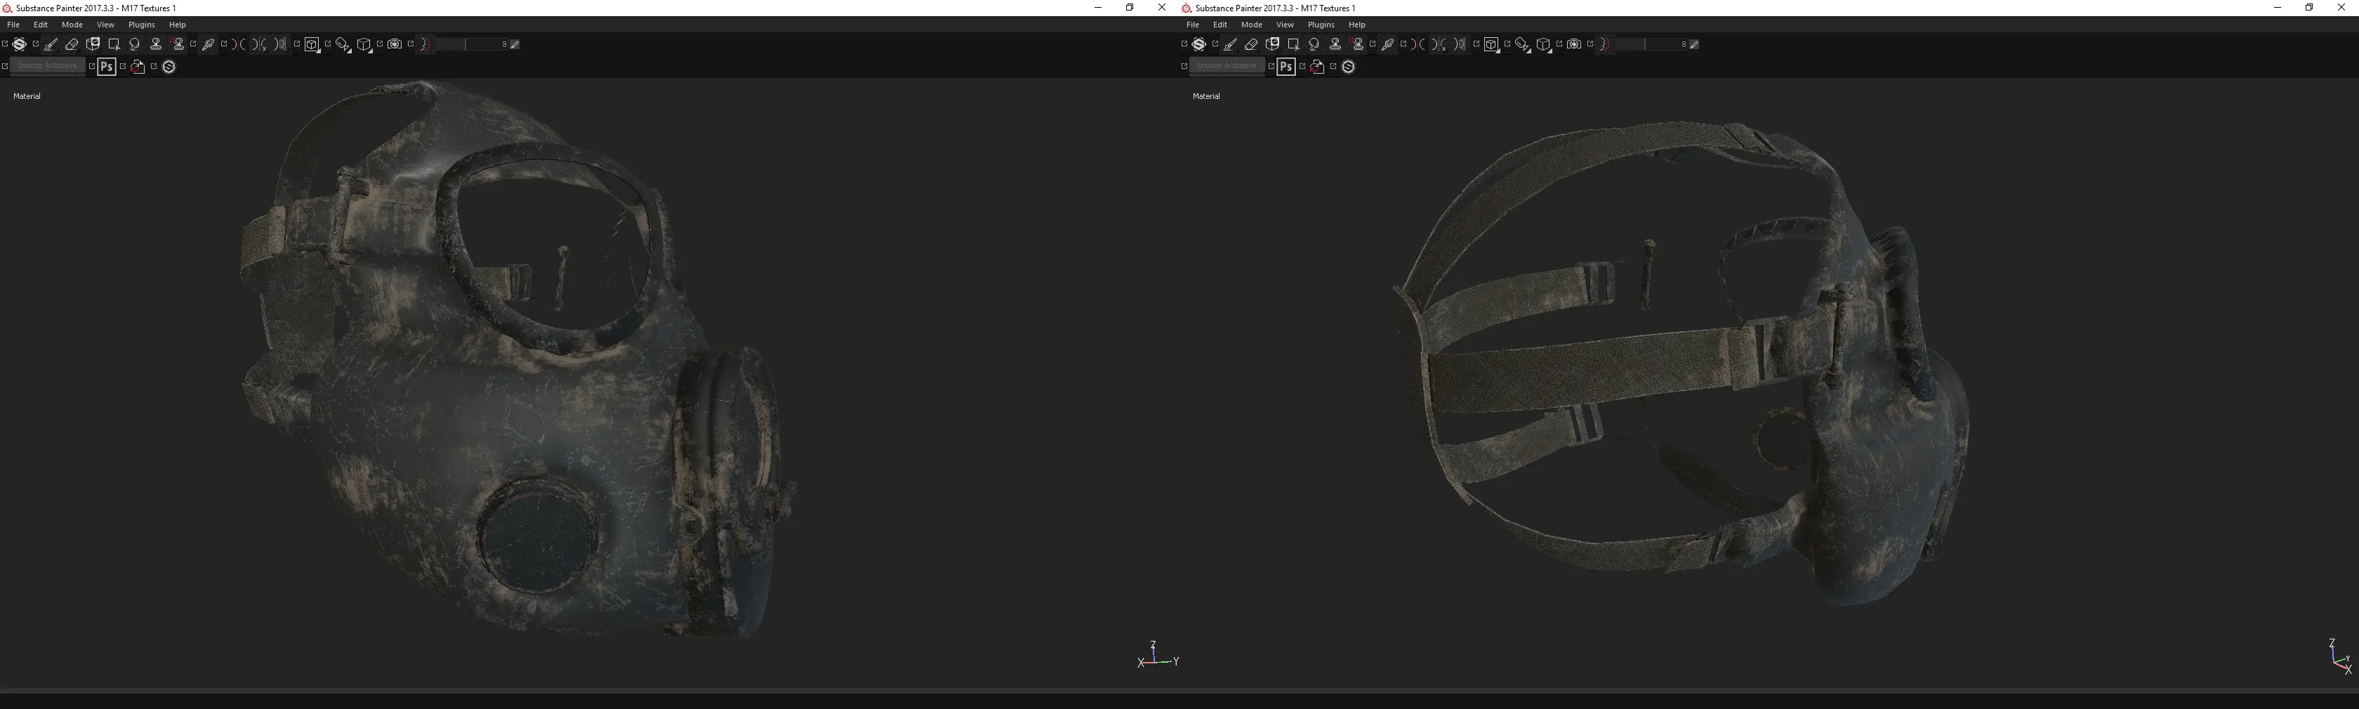The image size is (2359, 709).
Task: Toggle Symmetry in the left window toolbar
Action: (239, 44)
